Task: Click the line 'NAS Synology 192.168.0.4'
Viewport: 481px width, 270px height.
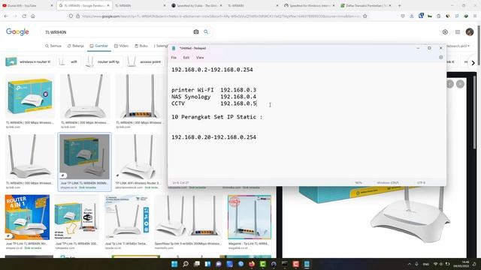Action: [213, 97]
